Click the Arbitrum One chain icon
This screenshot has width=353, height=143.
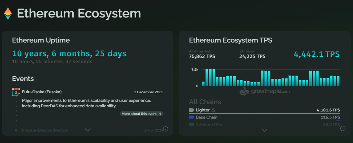point(192,124)
